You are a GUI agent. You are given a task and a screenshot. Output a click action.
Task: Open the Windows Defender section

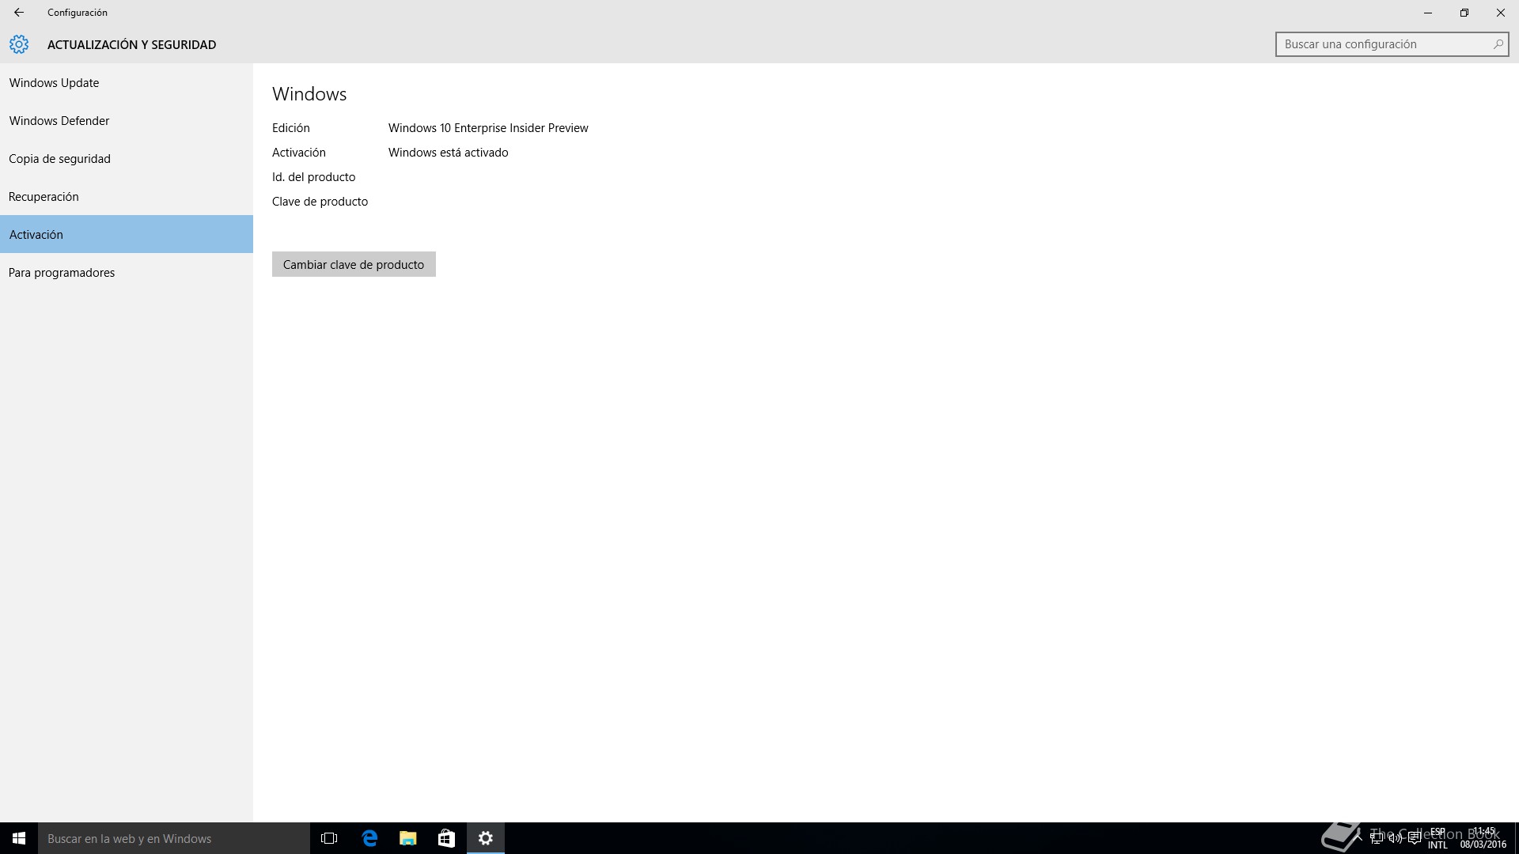[x=127, y=121]
